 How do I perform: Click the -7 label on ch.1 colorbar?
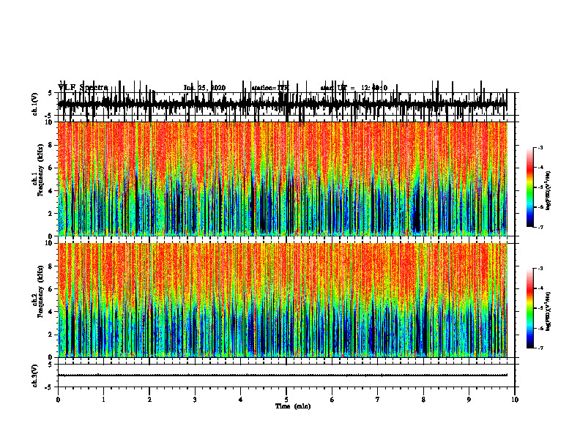[540, 227]
